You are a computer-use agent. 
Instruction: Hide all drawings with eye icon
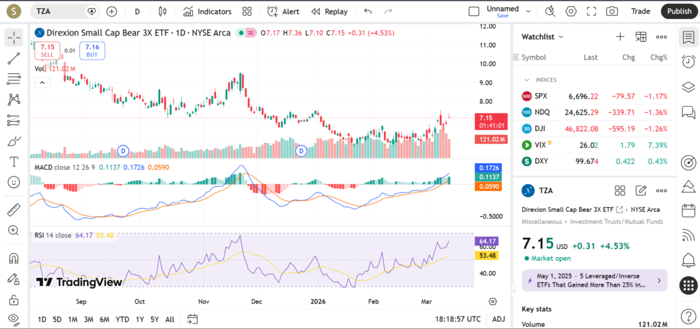[x=14, y=319]
